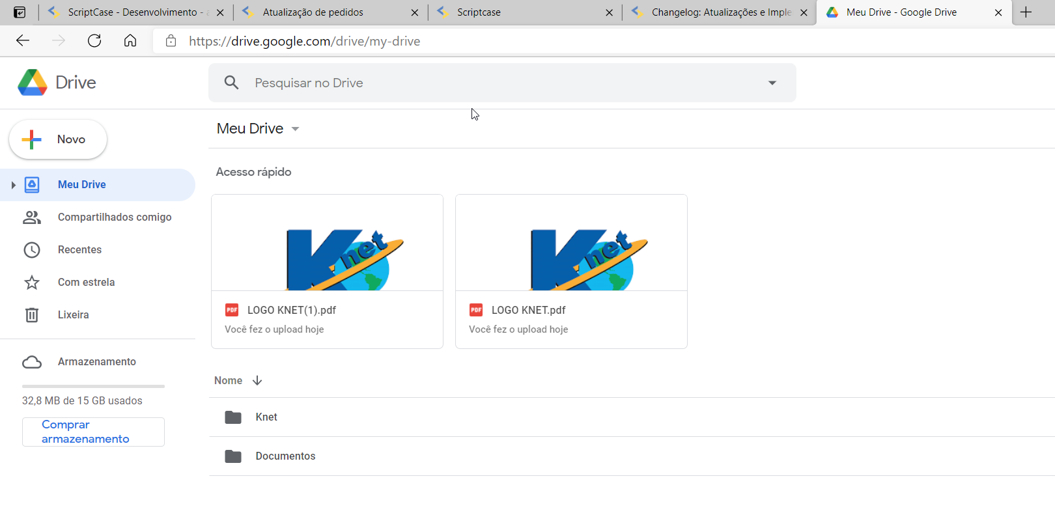Click the Meu Drive sidebar drive icon

(32, 185)
